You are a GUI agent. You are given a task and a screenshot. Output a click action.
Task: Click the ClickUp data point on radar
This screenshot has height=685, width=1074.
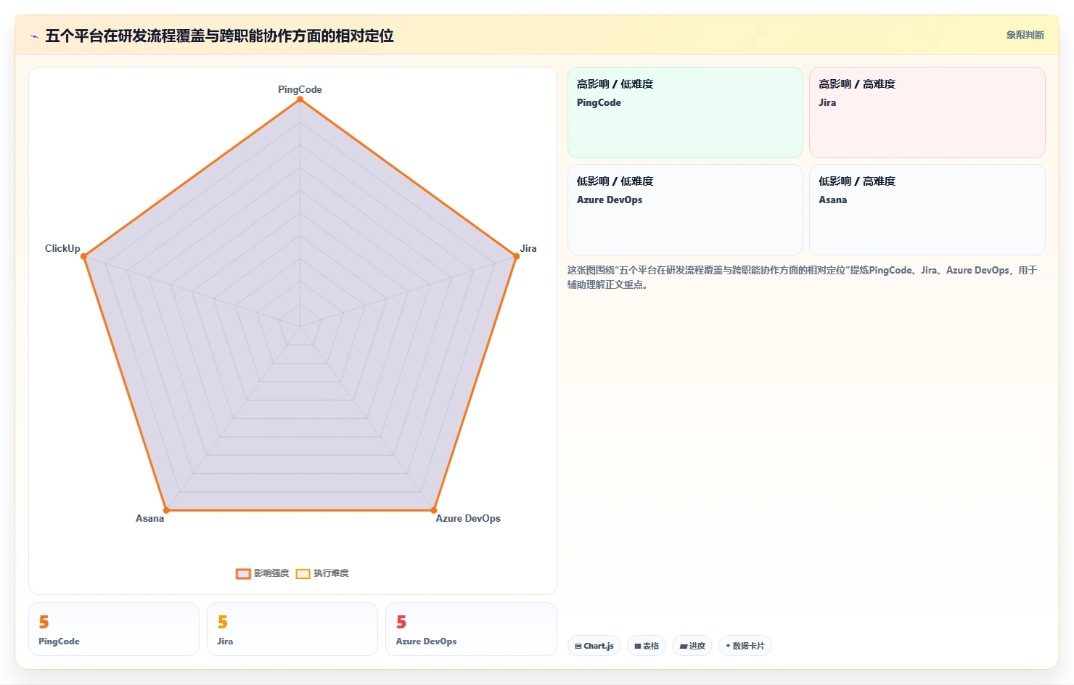(x=83, y=256)
